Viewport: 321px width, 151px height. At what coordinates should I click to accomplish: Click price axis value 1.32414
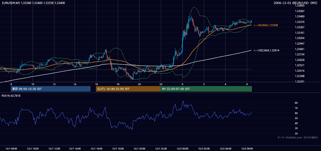click(x=299, y=71)
